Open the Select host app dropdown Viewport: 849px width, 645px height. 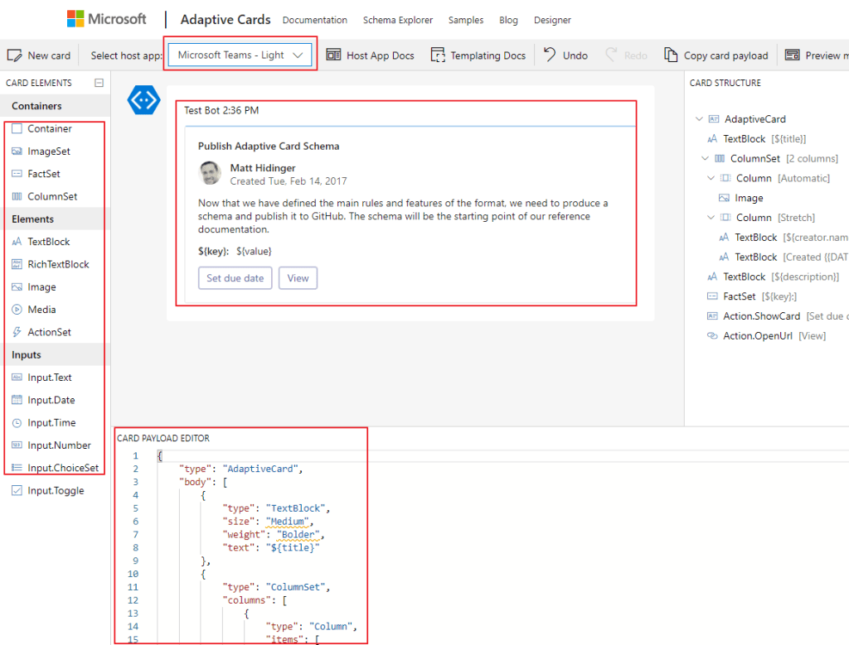pyautogui.click(x=240, y=55)
